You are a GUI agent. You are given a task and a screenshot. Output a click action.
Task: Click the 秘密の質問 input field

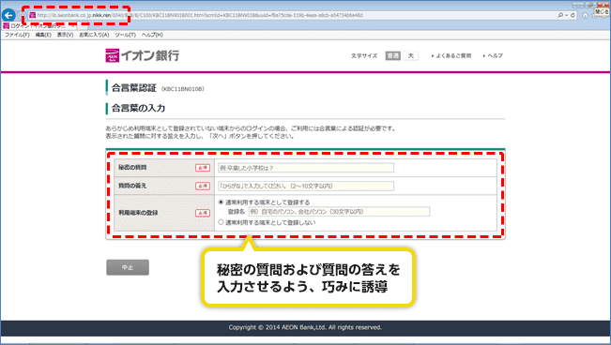point(306,168)
